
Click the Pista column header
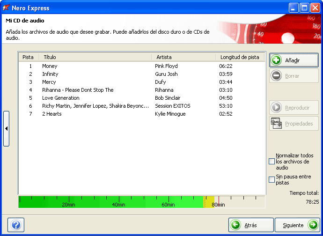tap(28, 57)
